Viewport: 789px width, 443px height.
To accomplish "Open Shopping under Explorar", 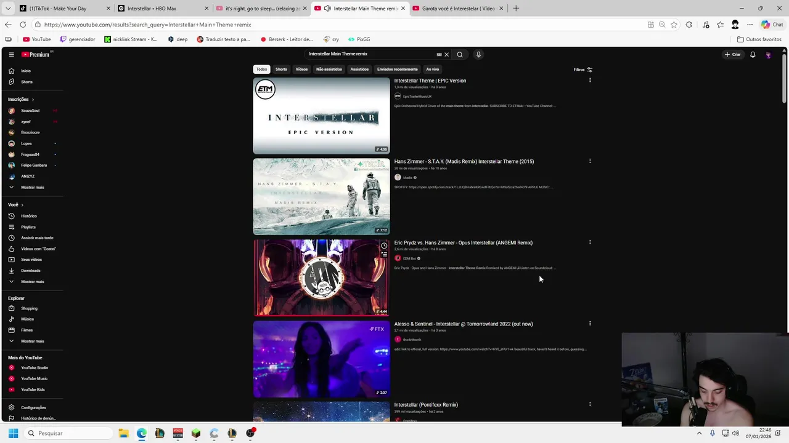I will coord(31,308).
